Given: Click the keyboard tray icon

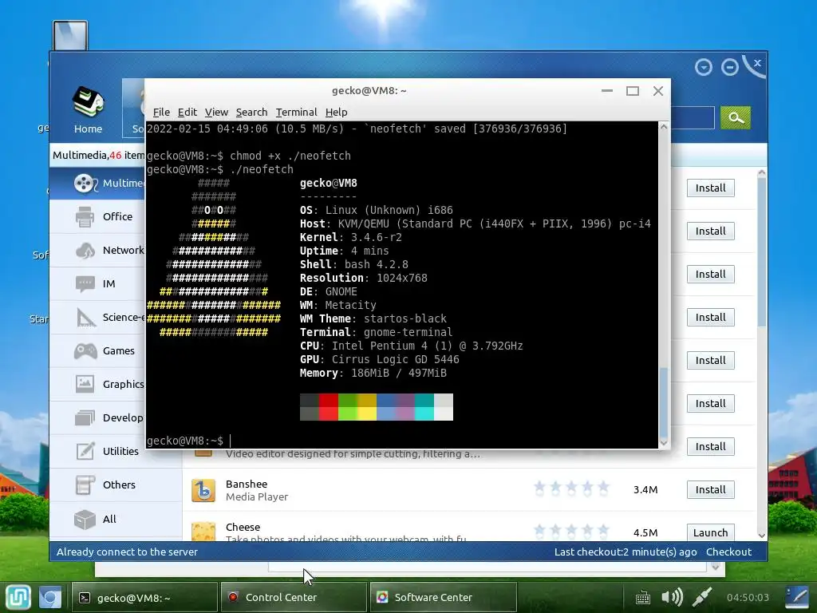Looking at the screenshot, I should (642, 597).
